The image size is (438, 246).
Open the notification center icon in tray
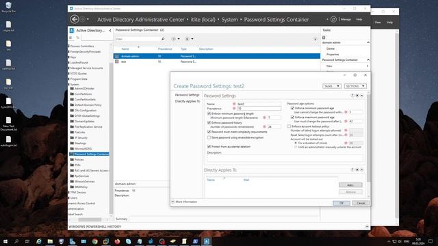(x=430, y=241)
